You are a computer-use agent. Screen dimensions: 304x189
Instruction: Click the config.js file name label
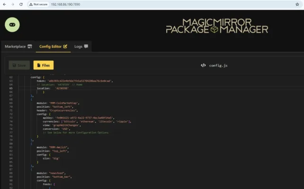pos(218,66)
